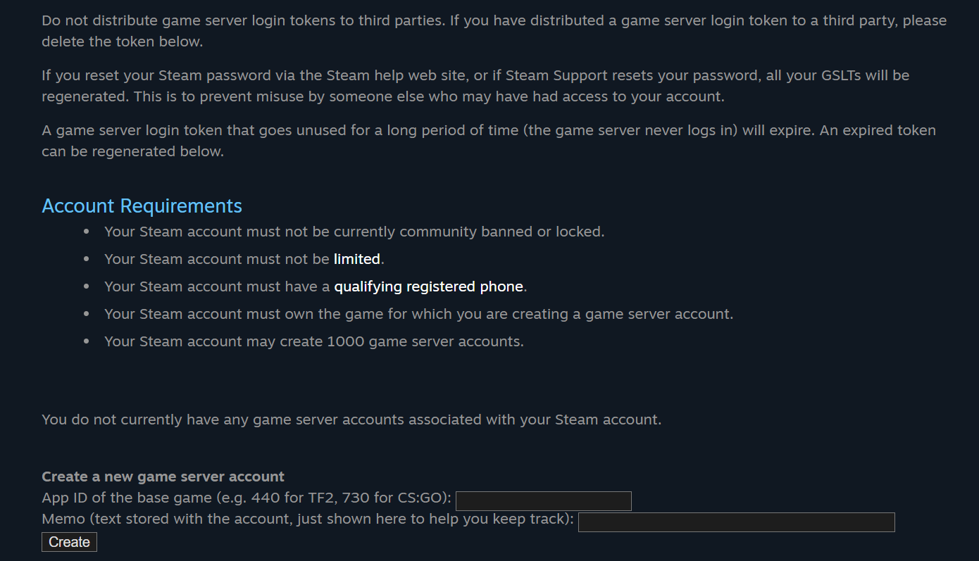The image size is (979, 561).
Task: Click the paragraph about resetting your Steam password
Action: pos(475,86)
